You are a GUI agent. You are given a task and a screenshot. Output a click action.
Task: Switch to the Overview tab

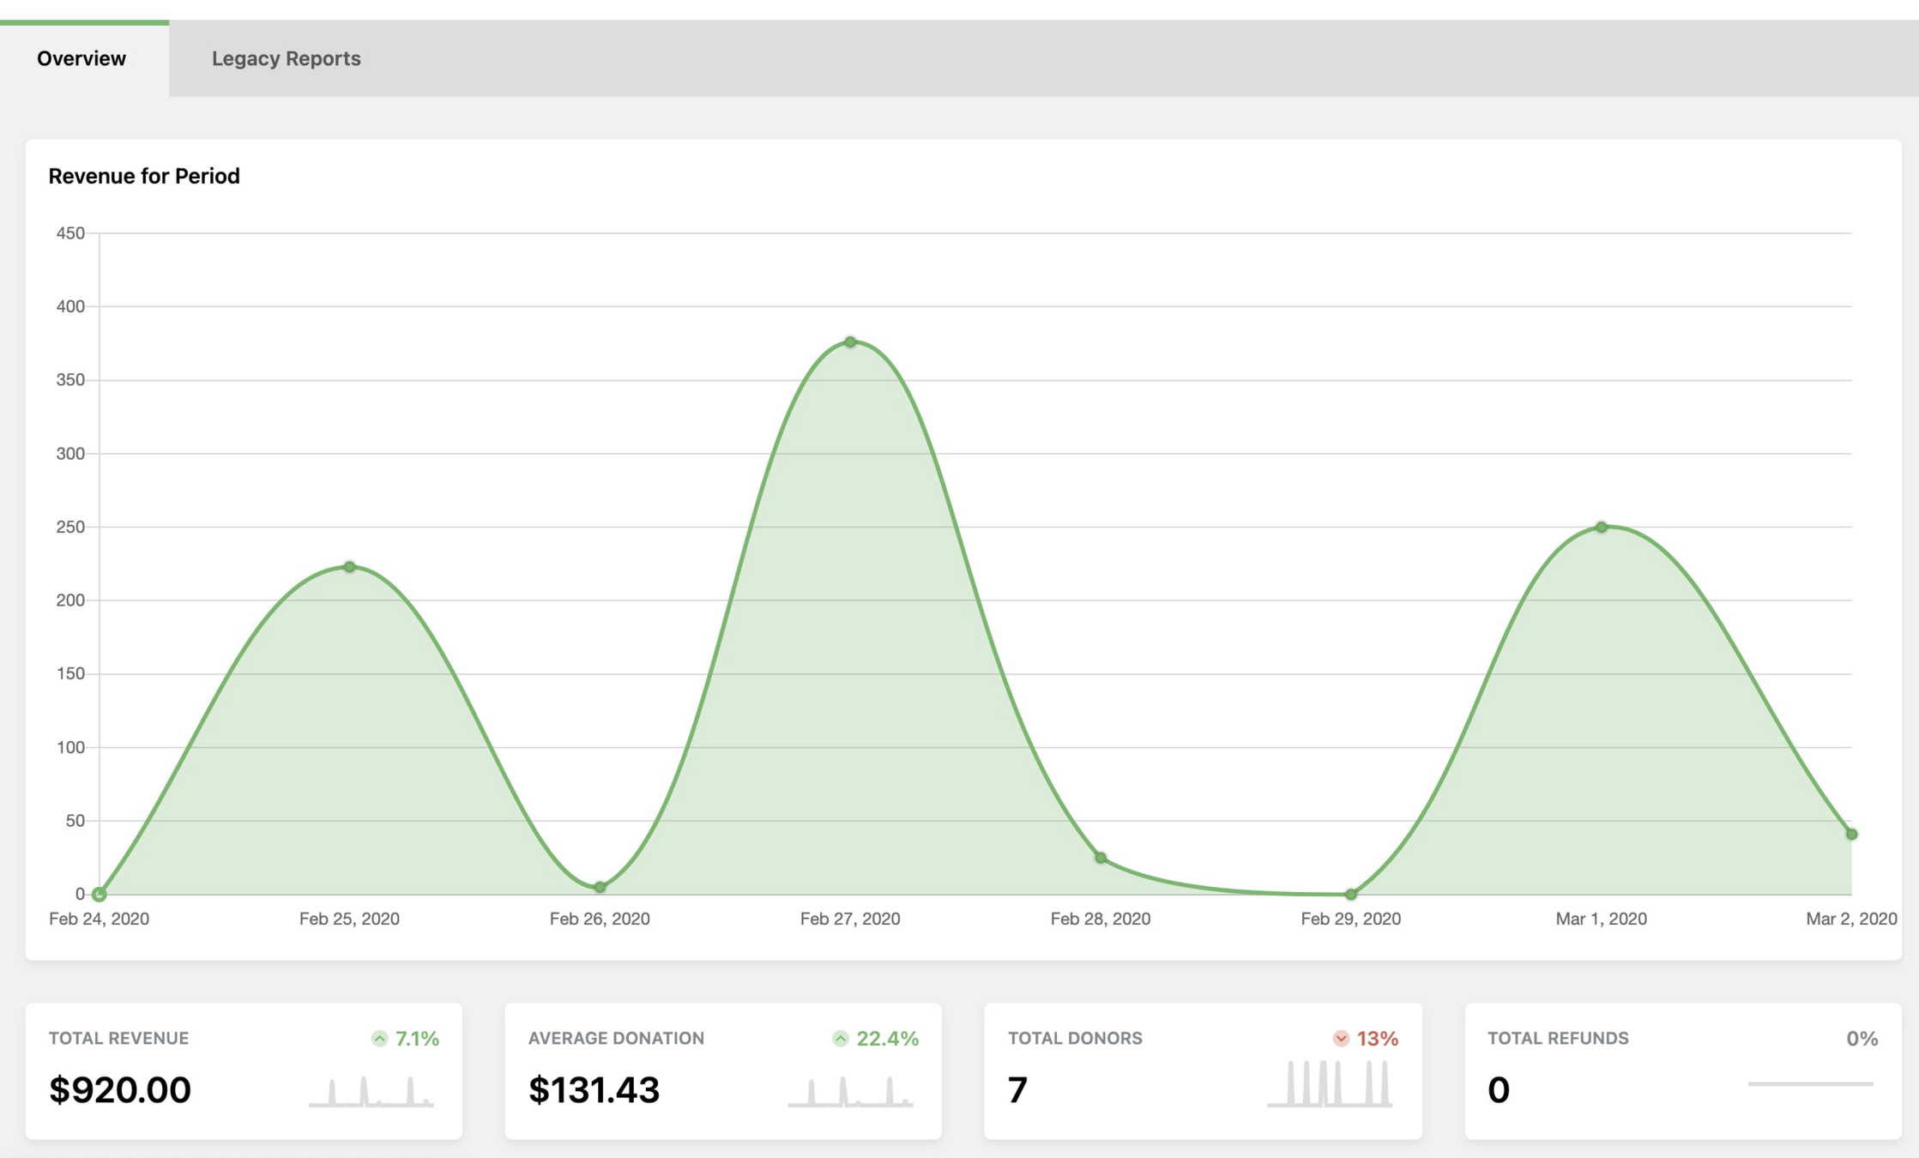click(x=81, y=58)
